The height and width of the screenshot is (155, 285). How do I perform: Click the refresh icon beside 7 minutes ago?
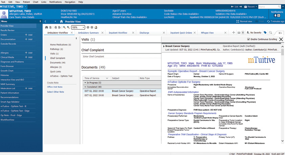click(268, 21)
